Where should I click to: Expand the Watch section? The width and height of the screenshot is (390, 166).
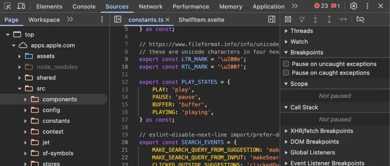[286, 41]
